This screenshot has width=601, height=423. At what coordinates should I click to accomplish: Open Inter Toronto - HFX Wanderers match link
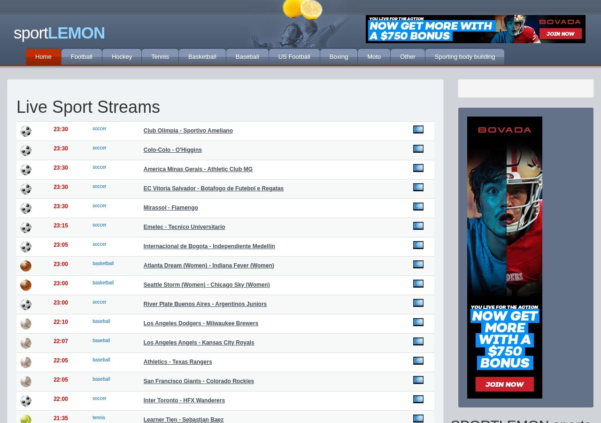(x=184, y=400)
